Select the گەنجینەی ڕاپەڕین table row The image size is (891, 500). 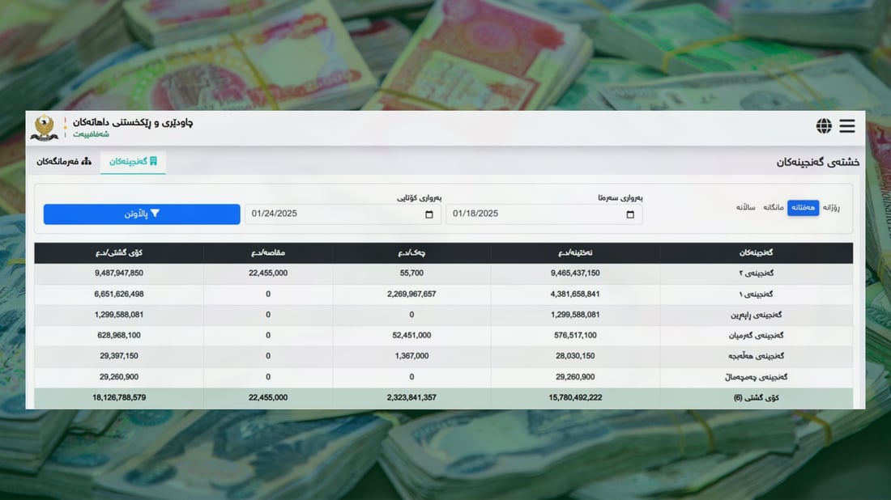pyautogui.click(x=443, y=315)
